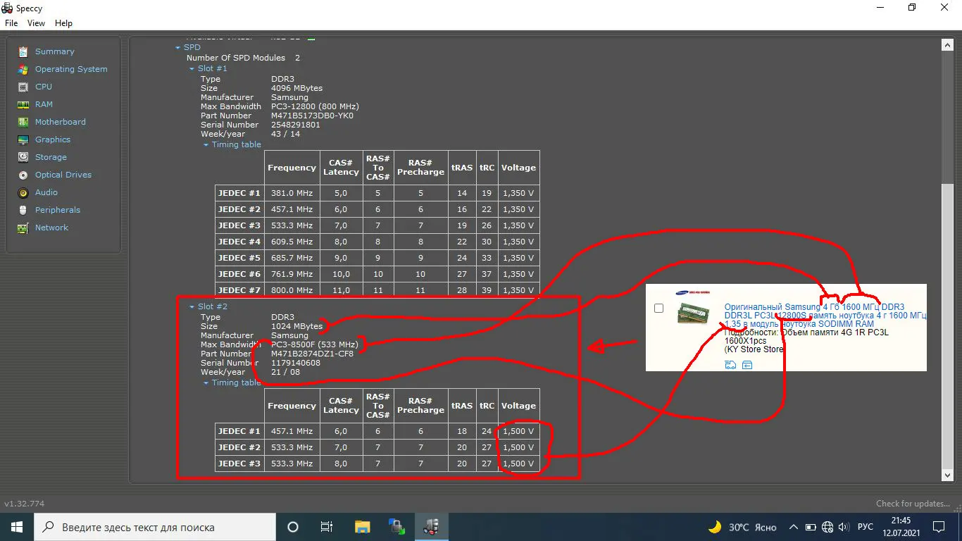962x541 pixels.
Task: Open the Summary section icon
Action: coord(23,51)
